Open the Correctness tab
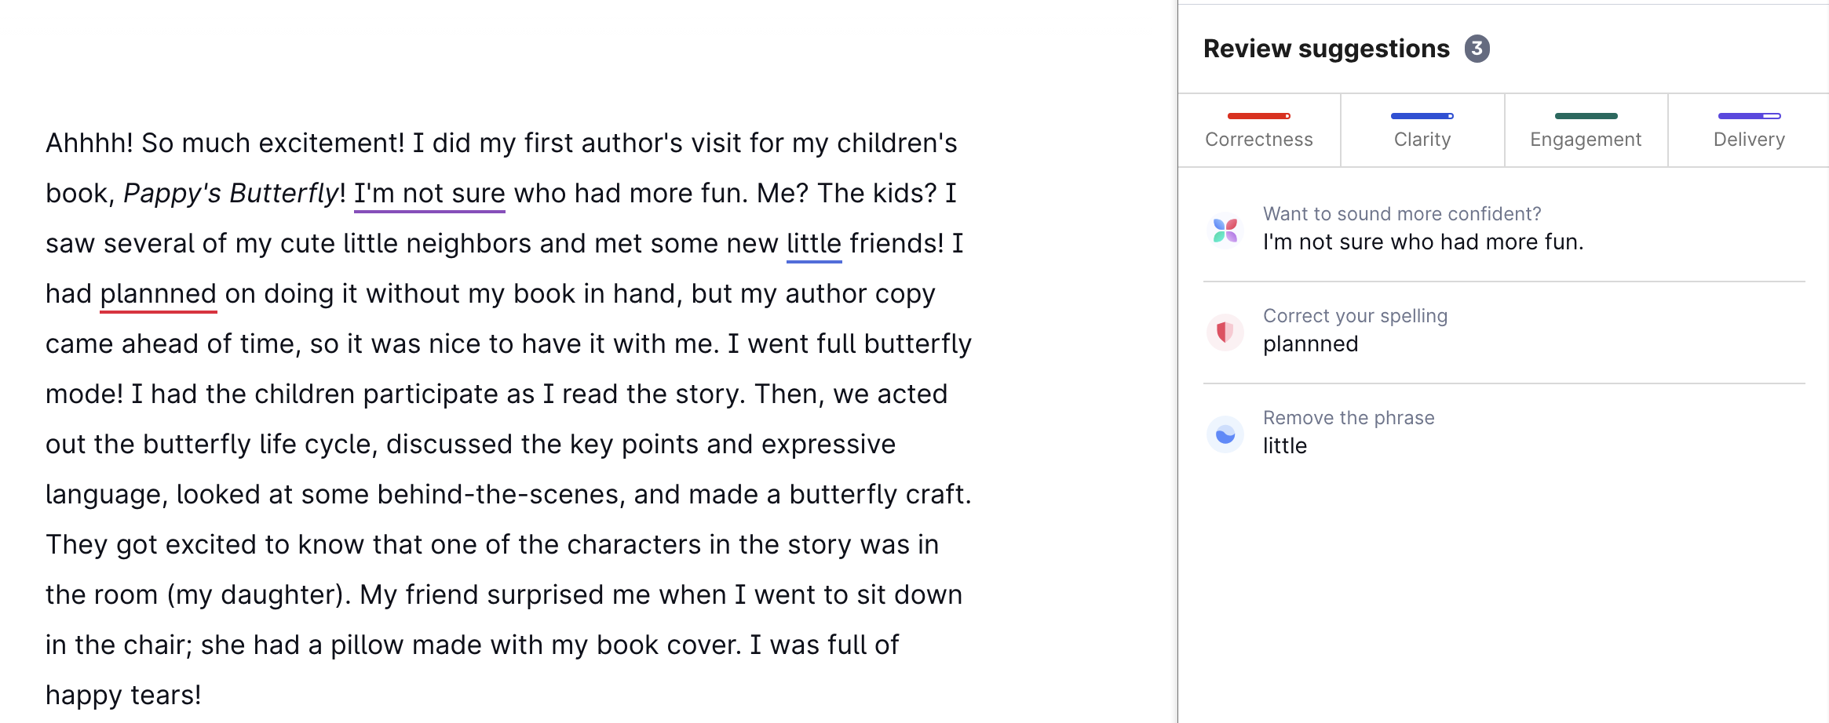The image size is (1829, 723). tap(1258, 140)
